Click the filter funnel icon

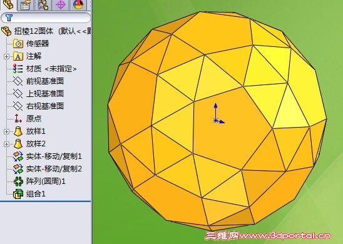click(x=9, y=18)
